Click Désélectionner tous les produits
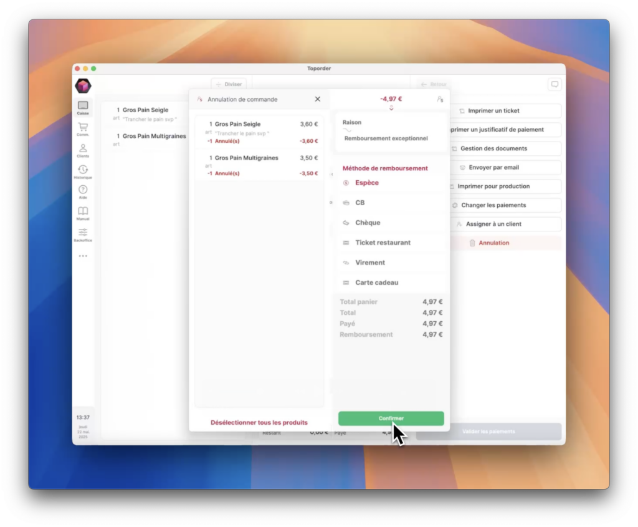 259,422
